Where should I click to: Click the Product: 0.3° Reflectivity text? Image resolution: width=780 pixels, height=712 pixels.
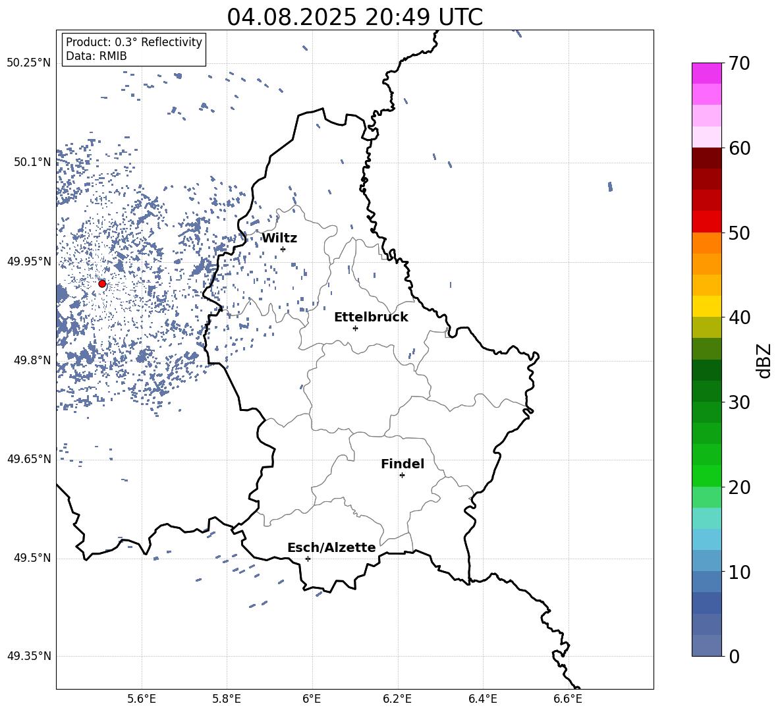[134, 41]
